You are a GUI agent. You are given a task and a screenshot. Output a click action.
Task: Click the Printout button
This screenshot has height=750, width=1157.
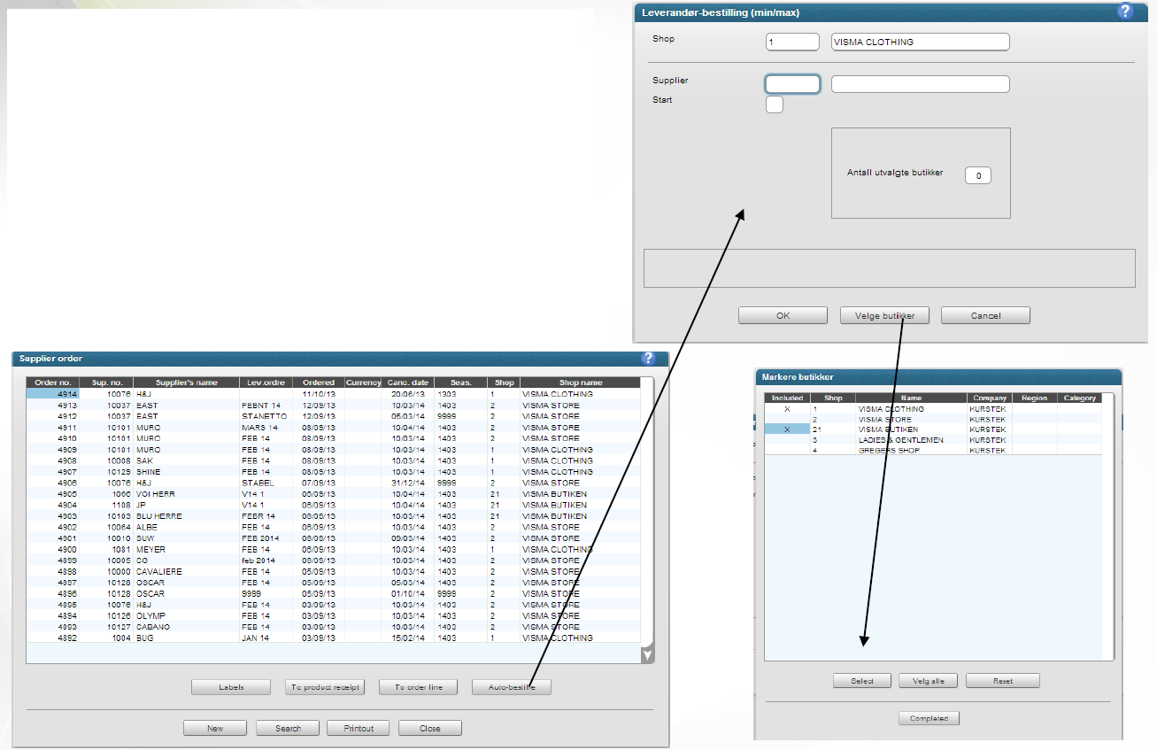(359, 728)
